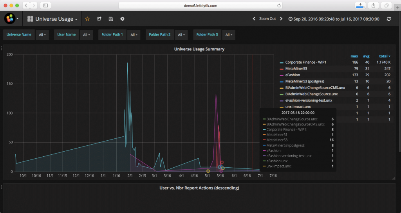Open Universe Usage Summary panel menu
This screenshot has height=213, width=401.
click(x=199, y=49)
